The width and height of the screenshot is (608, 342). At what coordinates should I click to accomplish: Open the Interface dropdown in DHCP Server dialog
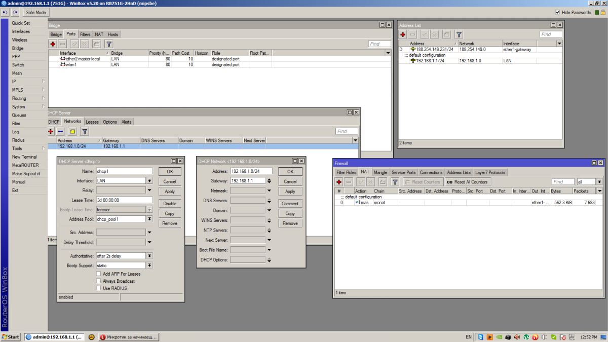(149, 181)
